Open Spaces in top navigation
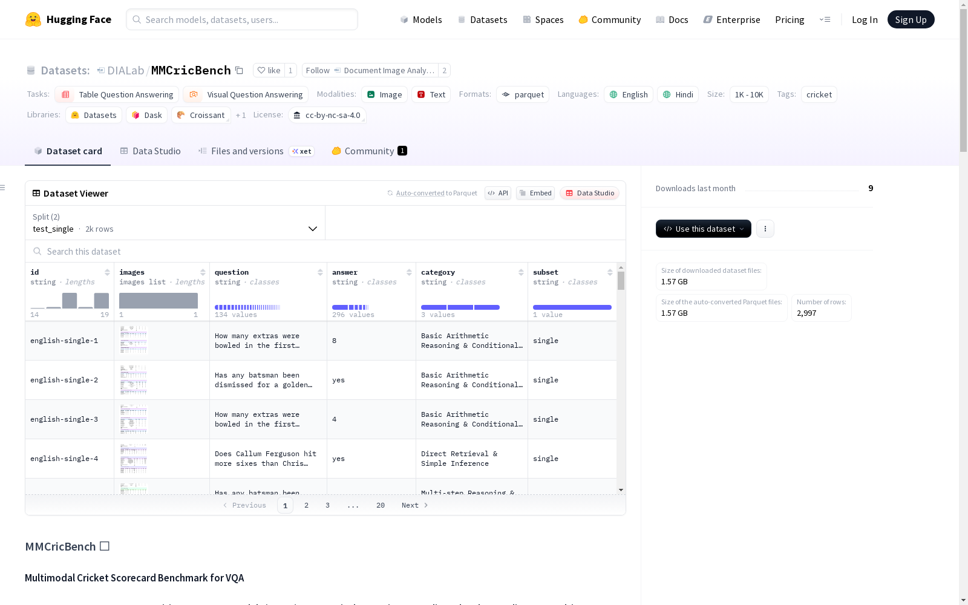 [x=543, y=19]
